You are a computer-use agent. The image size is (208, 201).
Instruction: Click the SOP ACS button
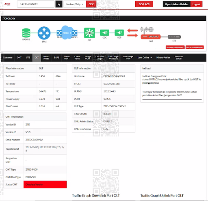(x=144, y=4)
